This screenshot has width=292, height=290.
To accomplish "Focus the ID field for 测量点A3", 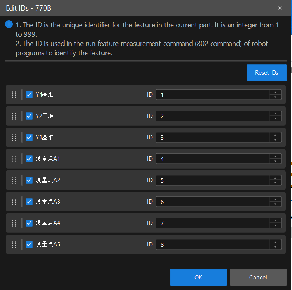I will tap(213, 202).
